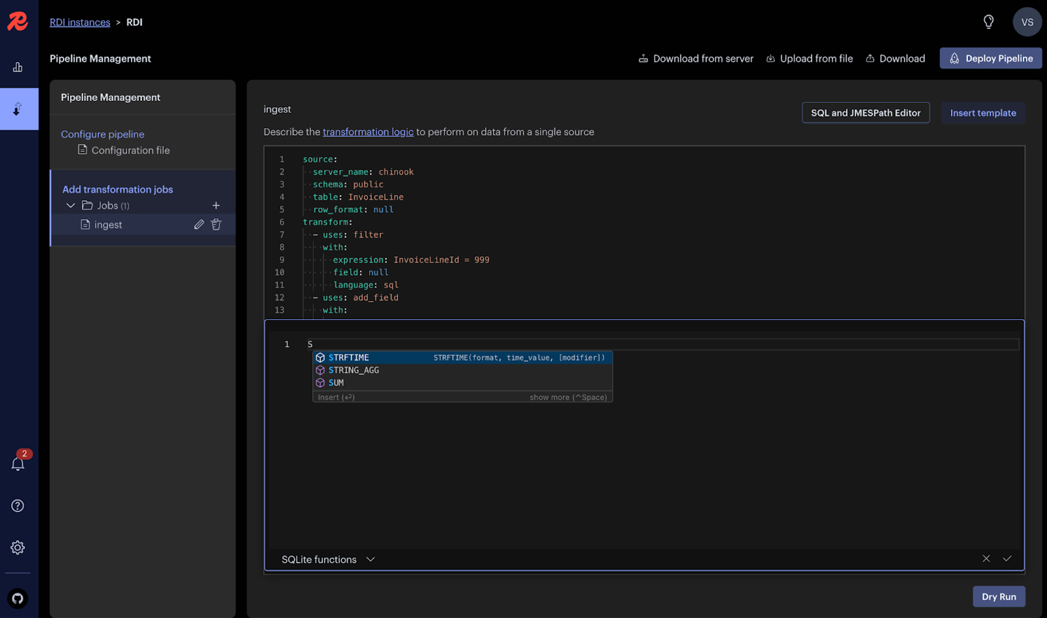Image resolution: width=1047 pixels, height=618 pixels.
Task: Click Deploy Pipeline button
Action: (x=990, y=58)
